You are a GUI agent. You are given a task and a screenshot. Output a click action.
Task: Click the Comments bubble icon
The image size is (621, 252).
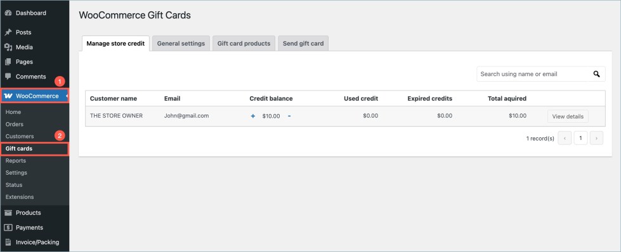coord(8,77)
